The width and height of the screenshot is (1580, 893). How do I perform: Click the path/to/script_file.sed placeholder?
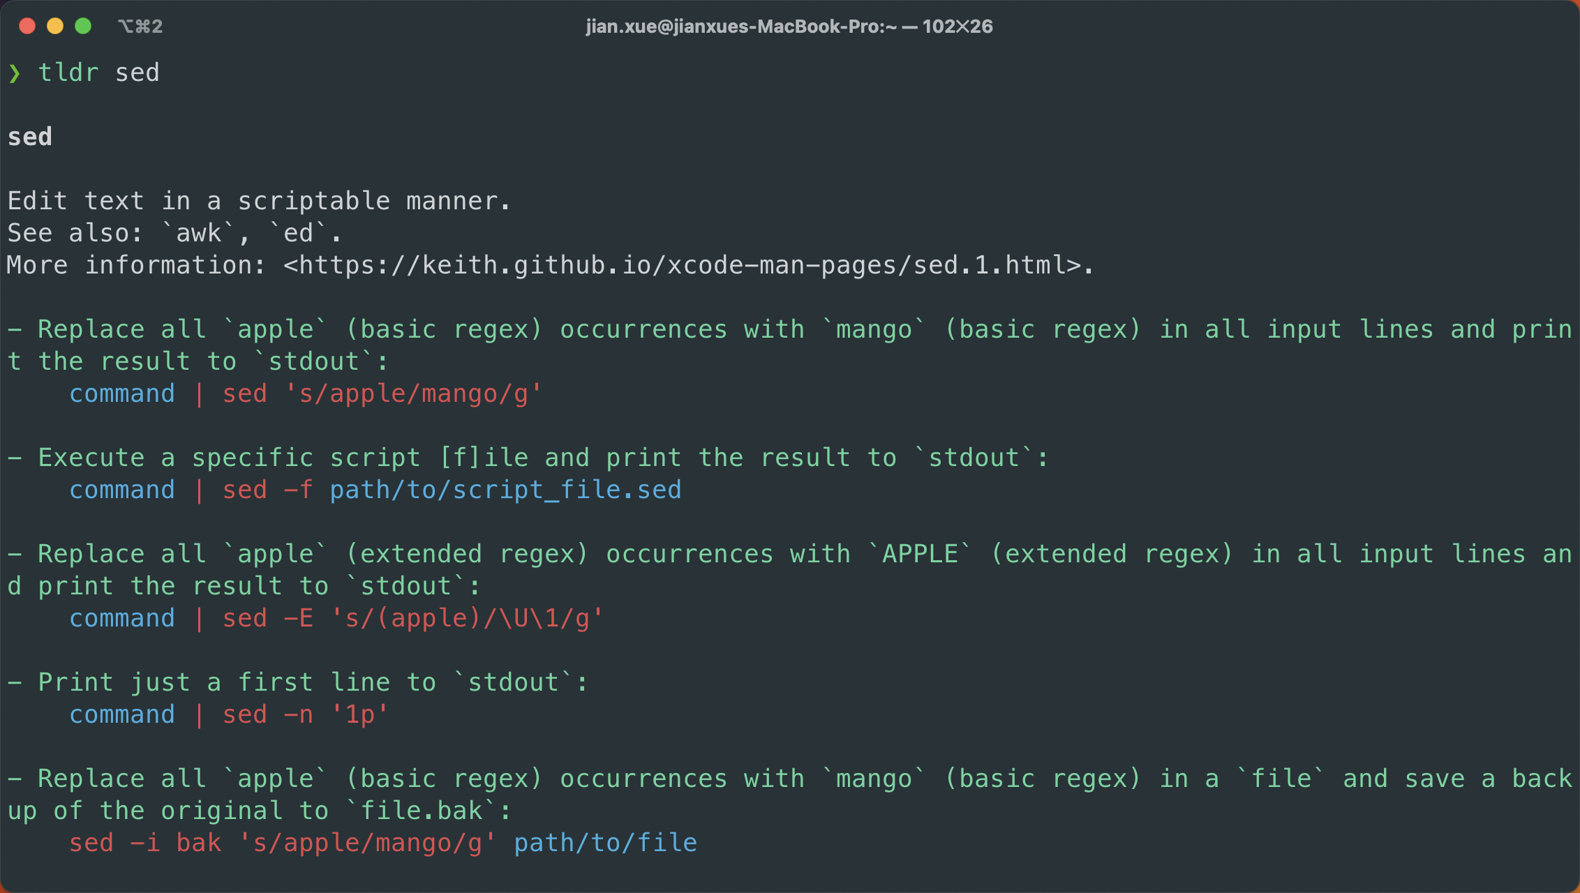tap(505, 490)
